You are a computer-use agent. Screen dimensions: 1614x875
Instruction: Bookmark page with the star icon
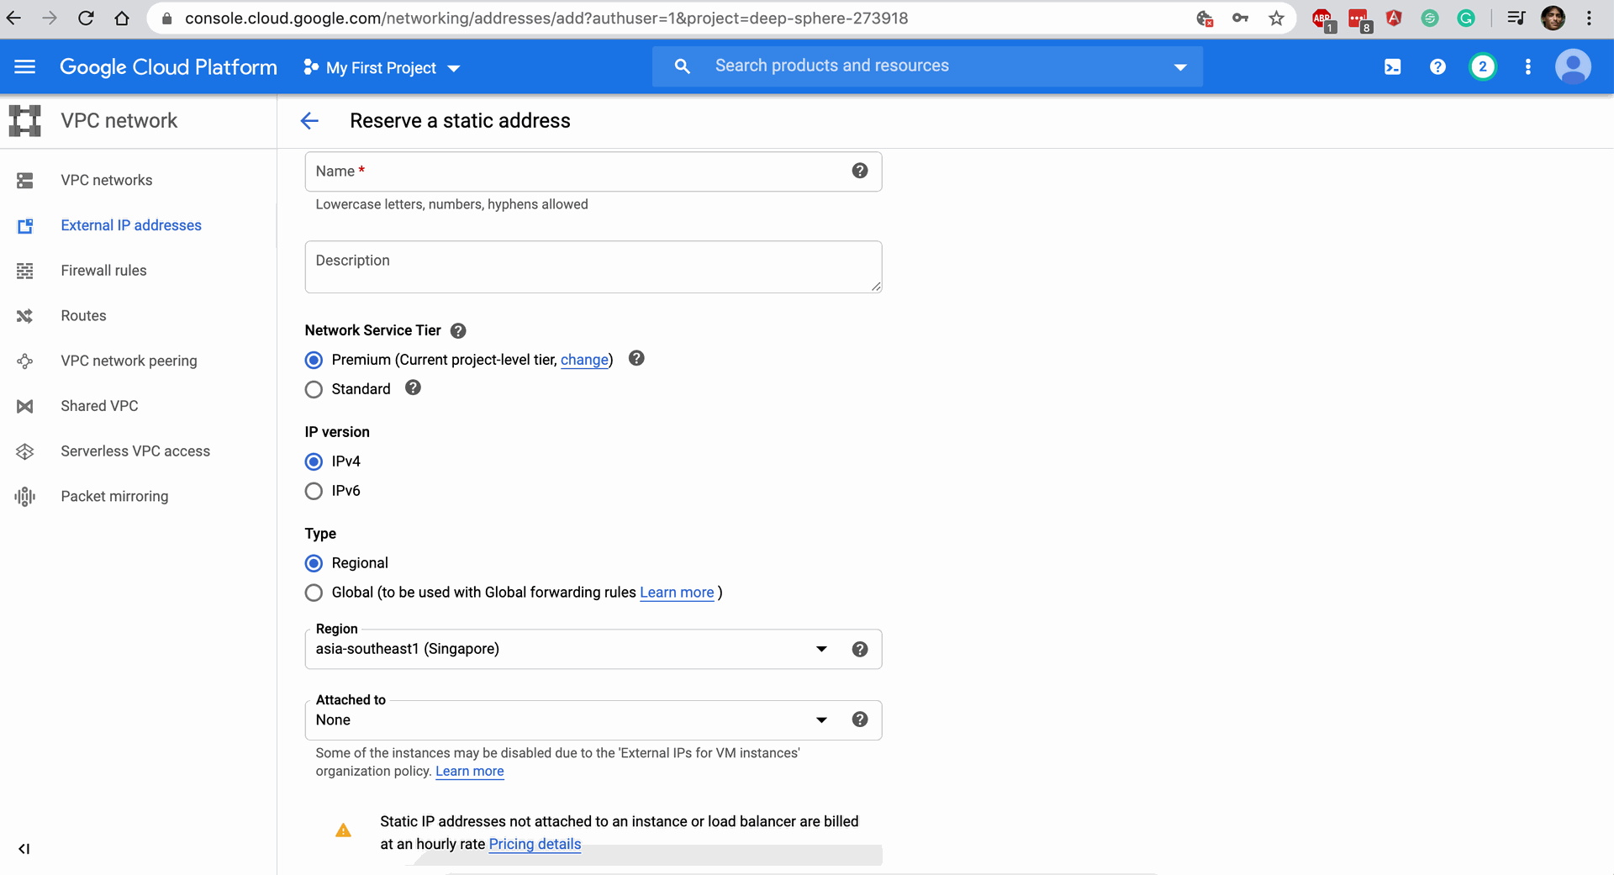point(1277,18)
